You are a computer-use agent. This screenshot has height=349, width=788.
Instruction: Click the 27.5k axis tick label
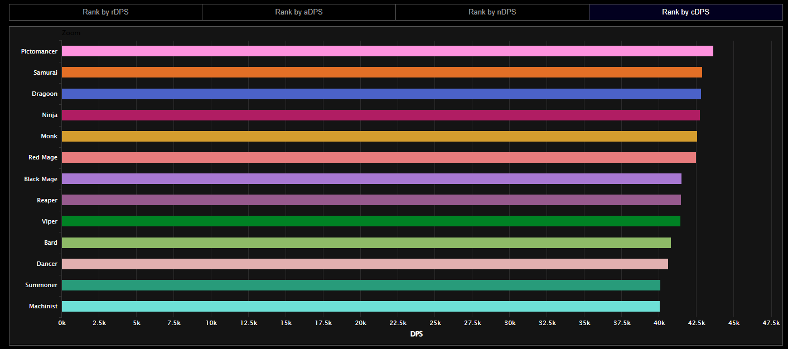point(473,323)
